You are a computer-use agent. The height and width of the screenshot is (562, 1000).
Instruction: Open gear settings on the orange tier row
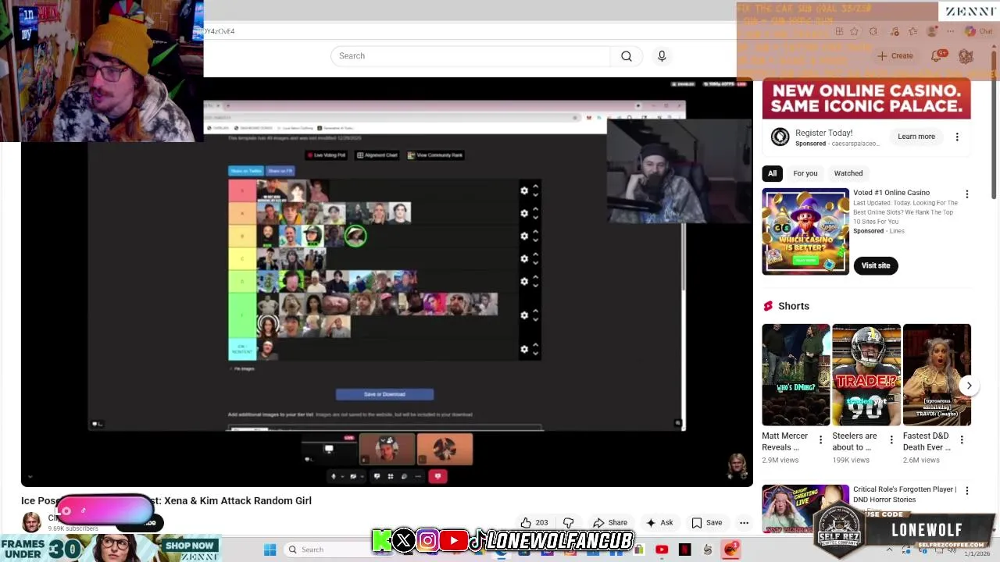[524, 213]
